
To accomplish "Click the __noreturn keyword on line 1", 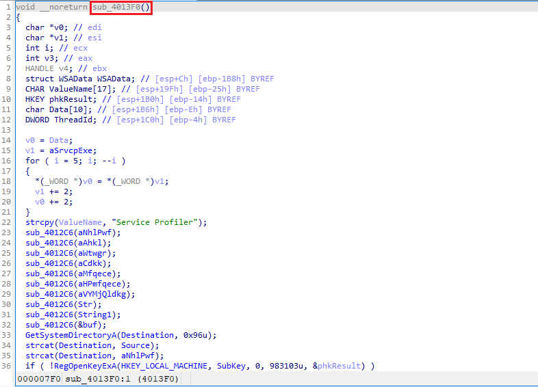I will click(64, 7).
